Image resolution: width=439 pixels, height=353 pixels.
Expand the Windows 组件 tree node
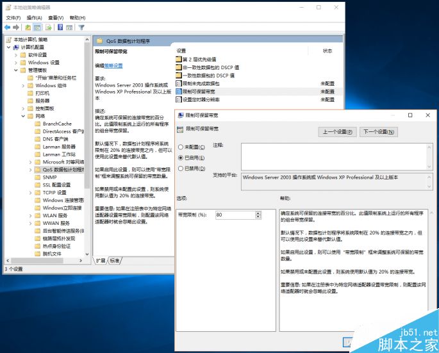(23, 85)
